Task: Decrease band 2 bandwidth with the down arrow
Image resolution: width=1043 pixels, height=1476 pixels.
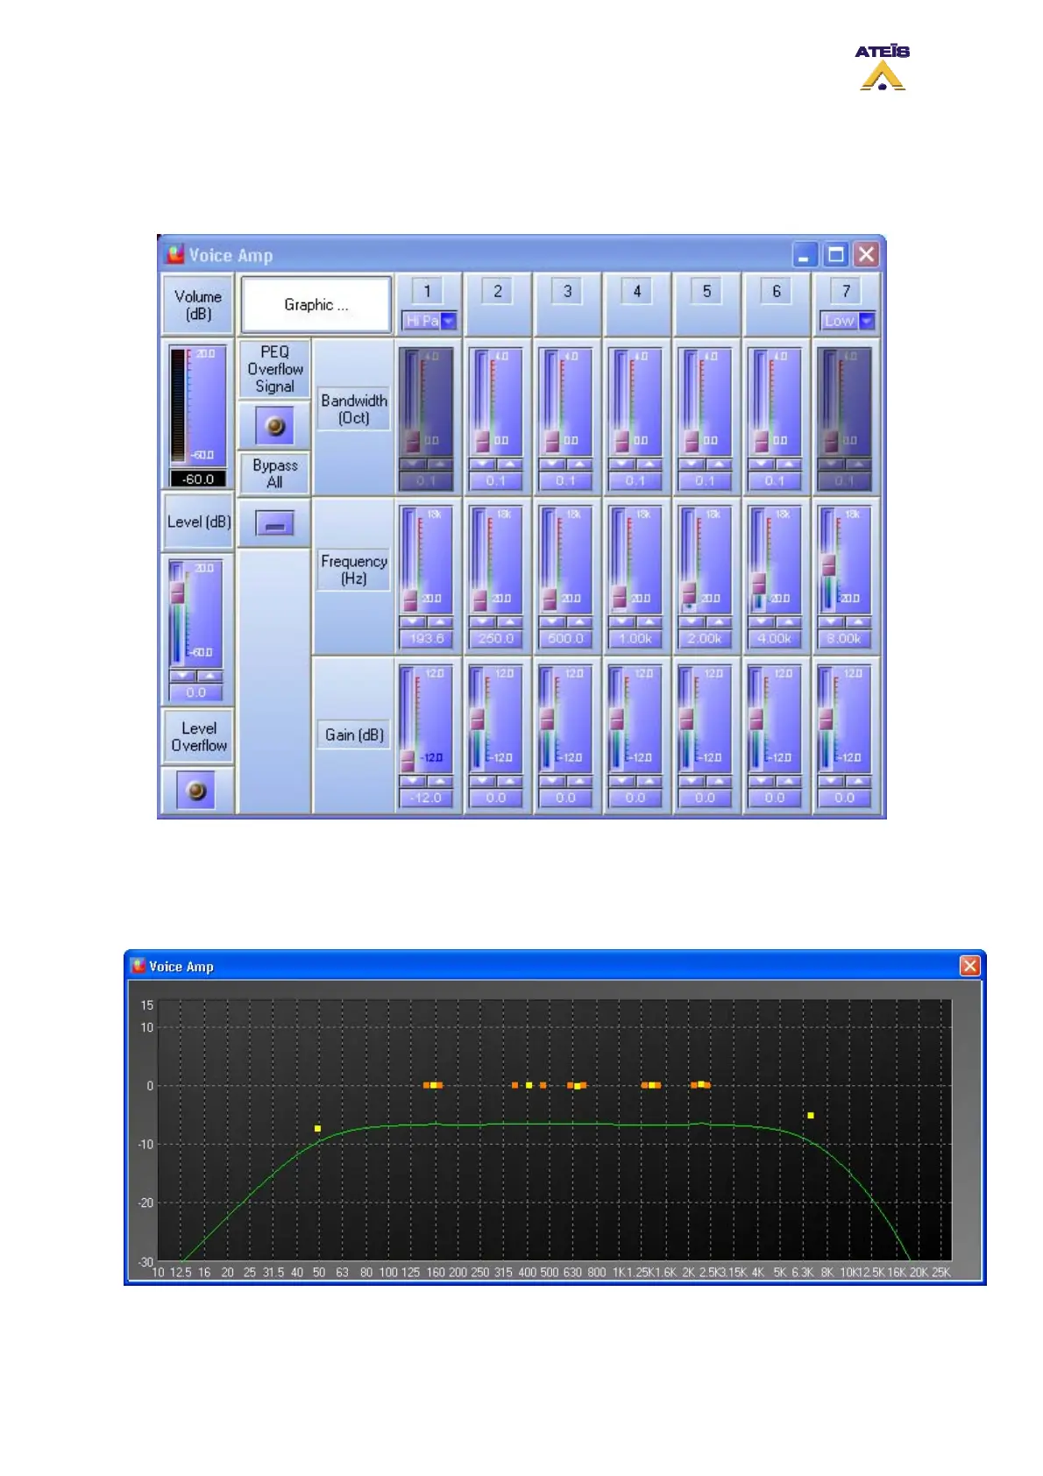Action: click(x=482, y=465)
